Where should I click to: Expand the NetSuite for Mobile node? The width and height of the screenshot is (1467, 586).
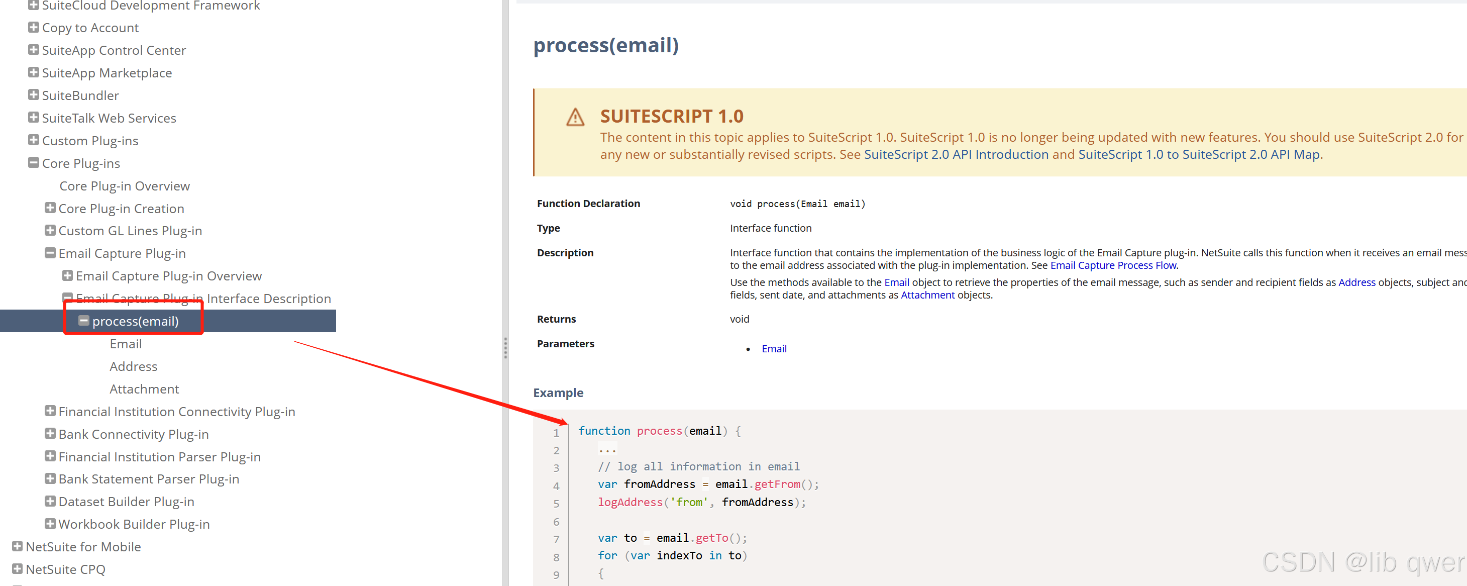[17, 546]
